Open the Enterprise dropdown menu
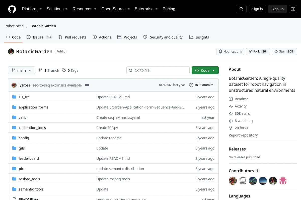301x200 pixels. tap(146, 9)
